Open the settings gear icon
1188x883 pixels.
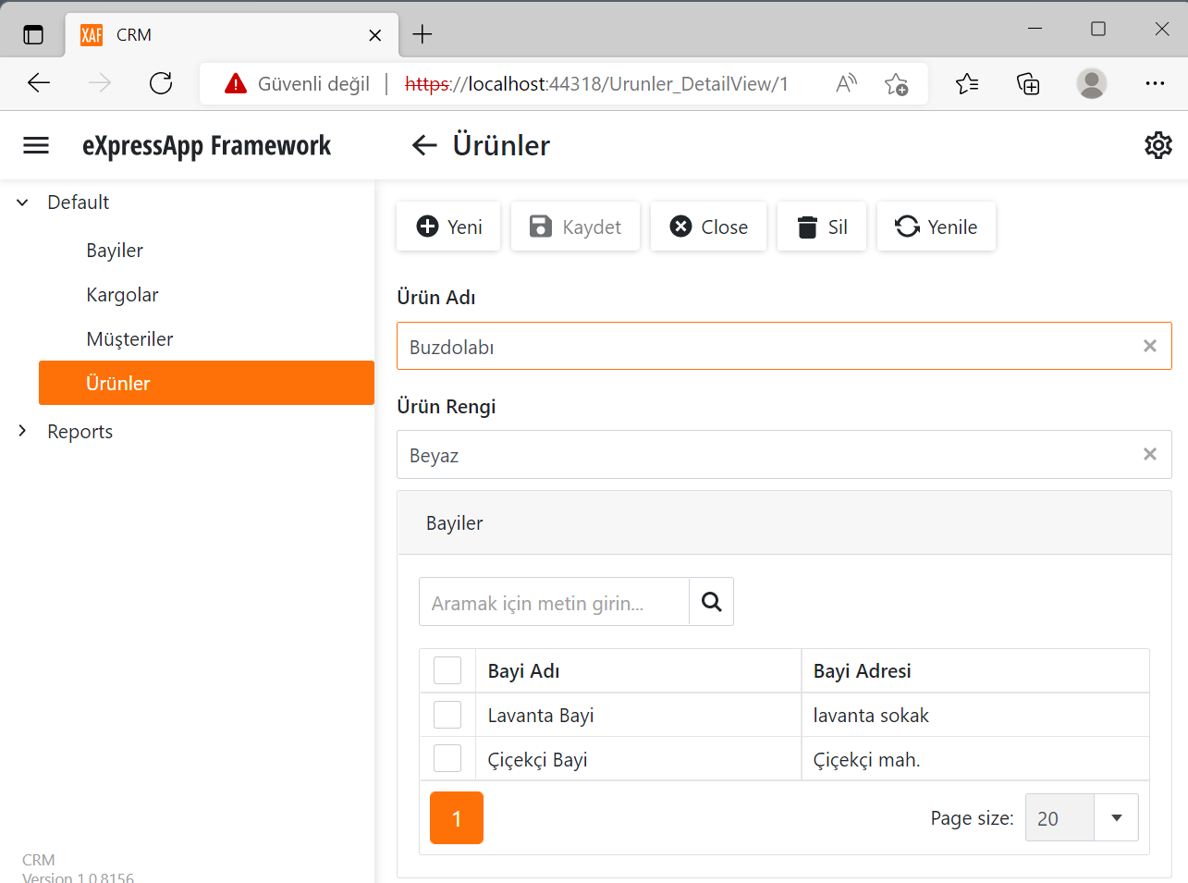1157,144
